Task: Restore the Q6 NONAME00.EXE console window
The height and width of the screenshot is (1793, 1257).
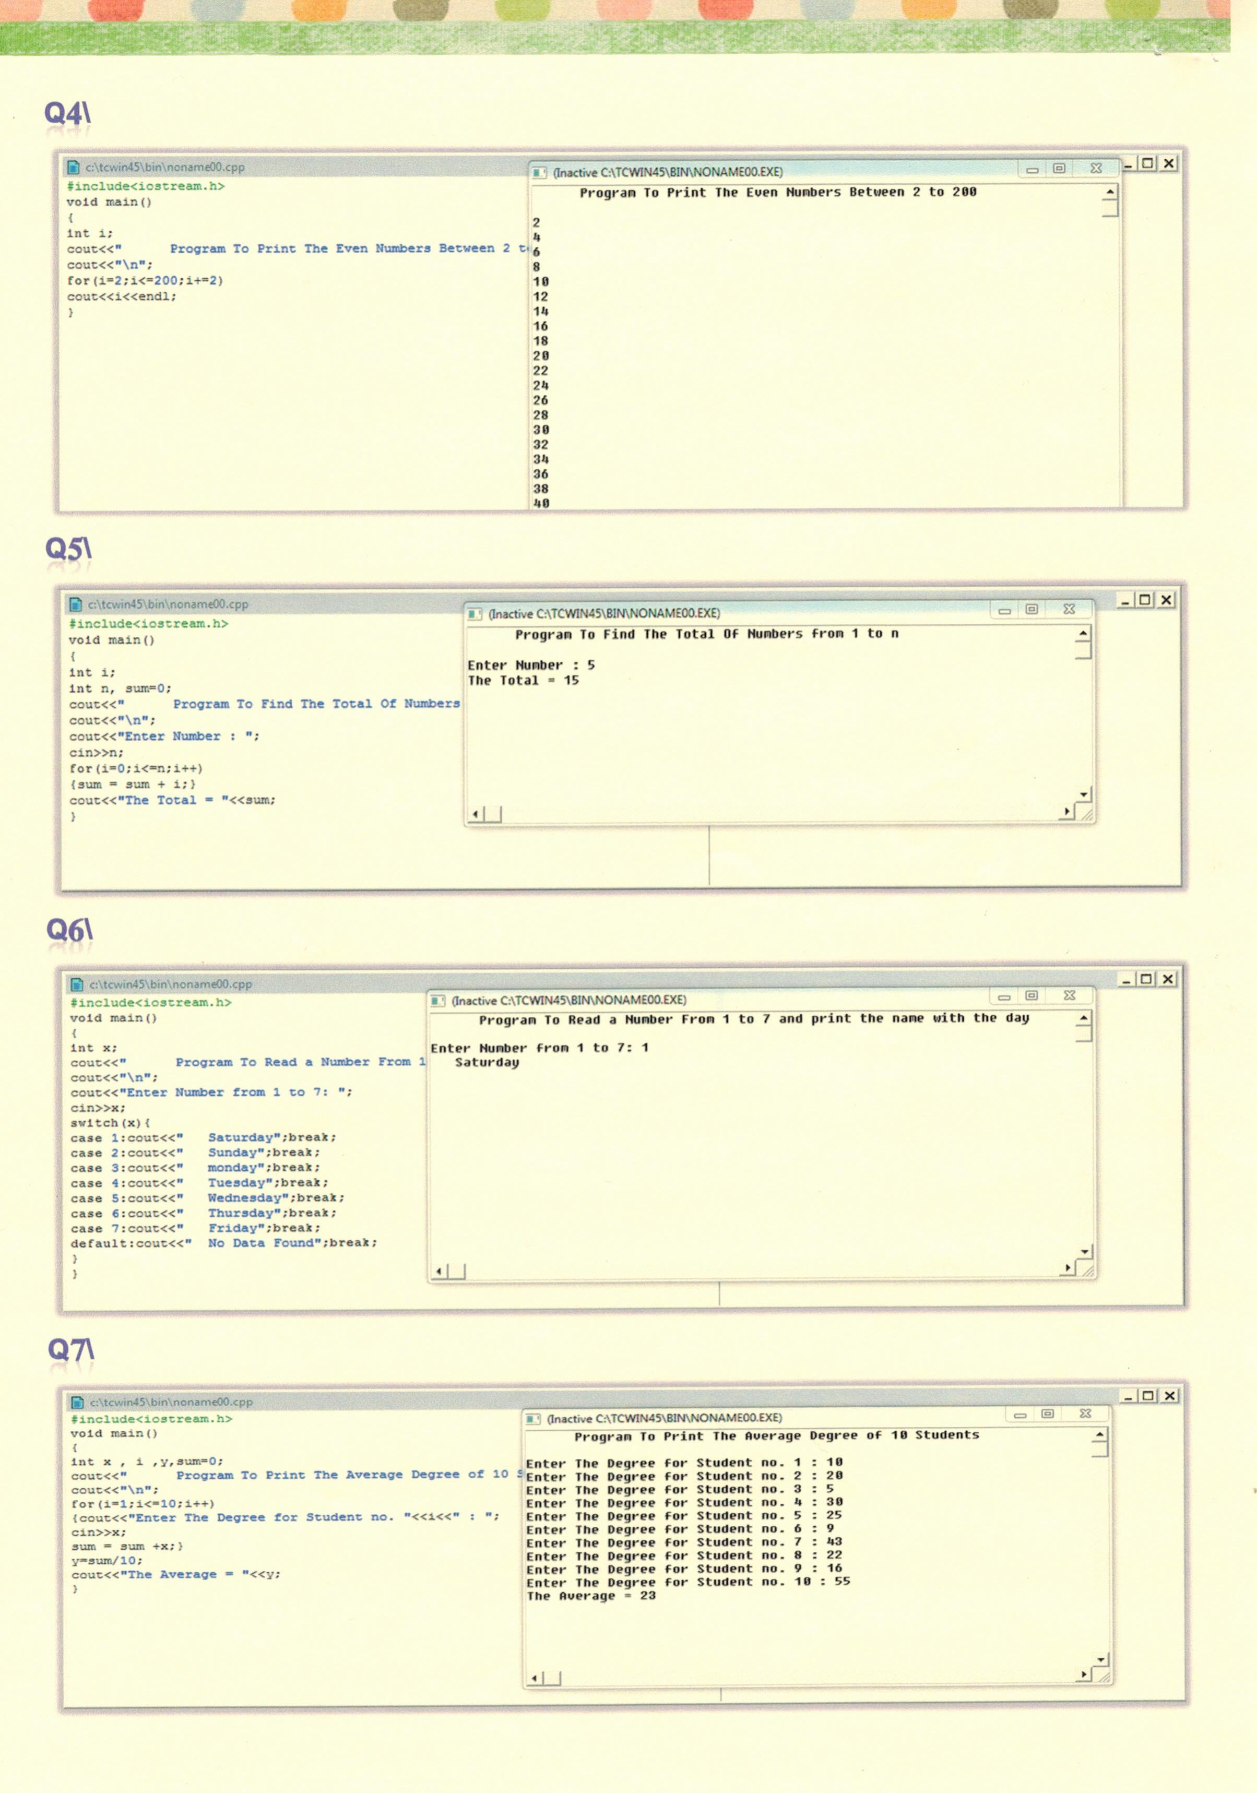Action: pos(1031,996)
